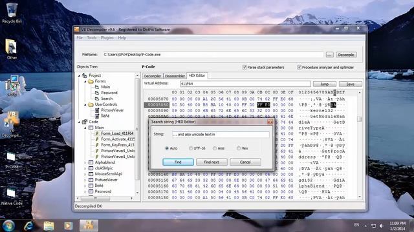This screenshot has height=232, width=414.
Task: Collapse the Forms tree node
Action: [85, 82]
